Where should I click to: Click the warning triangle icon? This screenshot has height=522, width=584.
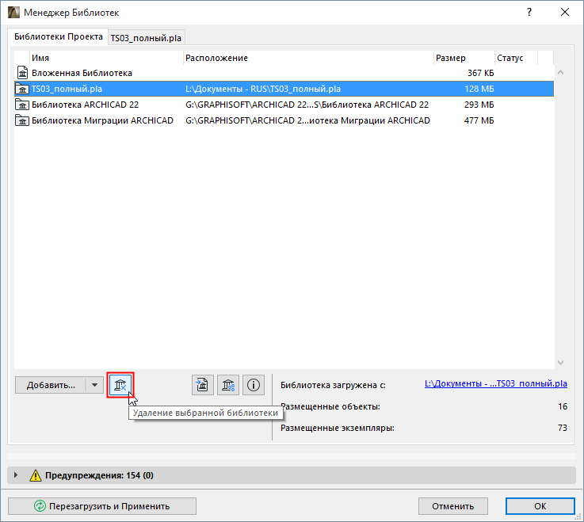(x=36, y=475)
